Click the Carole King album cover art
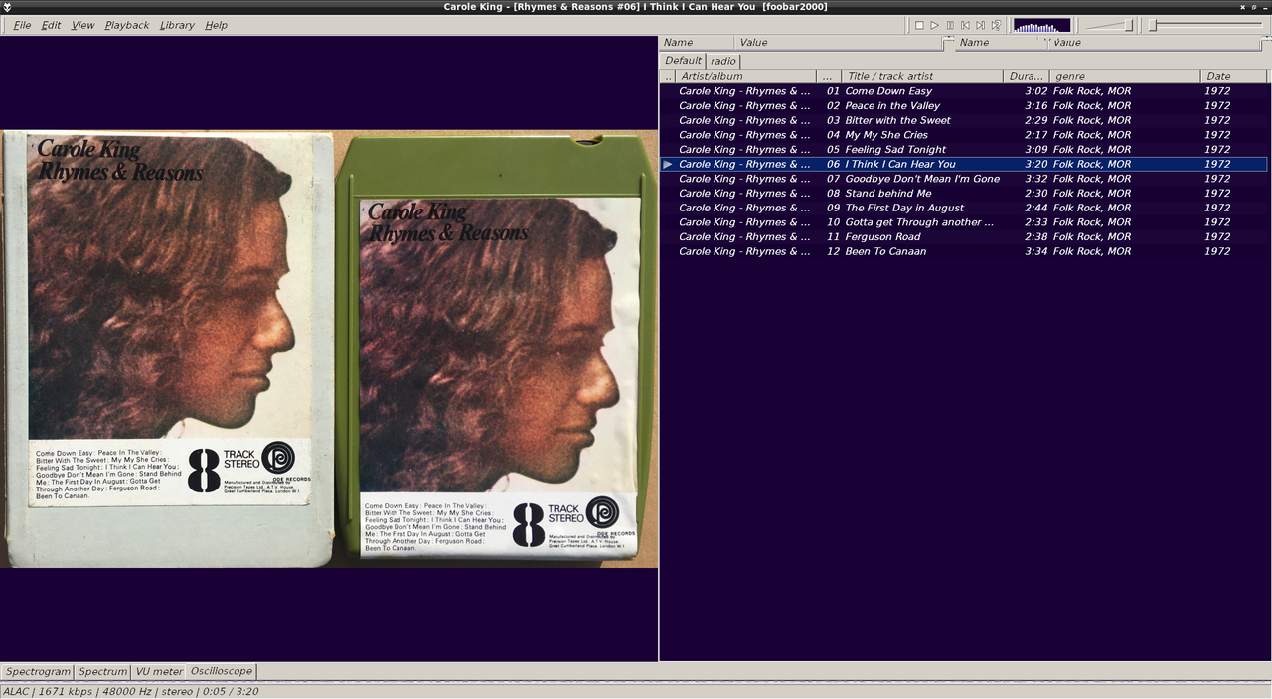The image size is (1272, 699). pyautogui.click(x=329, y=349)
